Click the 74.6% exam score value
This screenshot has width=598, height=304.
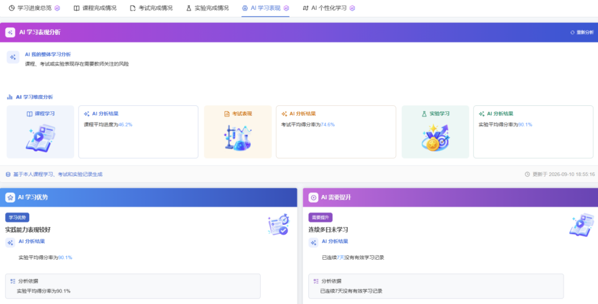pyautogui.click(x=328, y=125)
